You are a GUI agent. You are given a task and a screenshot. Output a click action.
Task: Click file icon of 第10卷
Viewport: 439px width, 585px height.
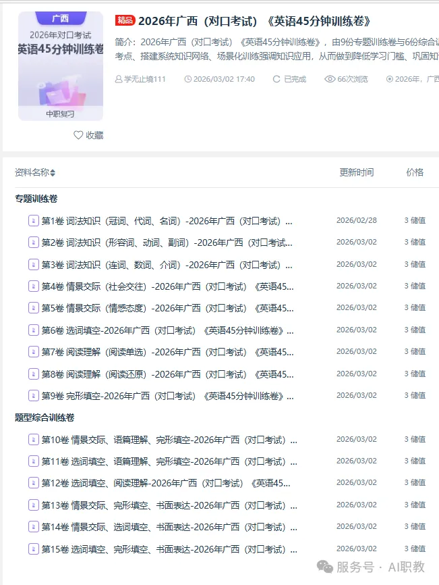[34, 440]
